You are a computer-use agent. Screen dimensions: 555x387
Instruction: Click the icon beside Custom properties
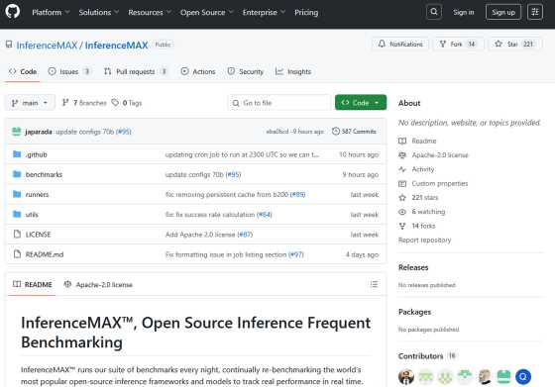pos(402,183)
